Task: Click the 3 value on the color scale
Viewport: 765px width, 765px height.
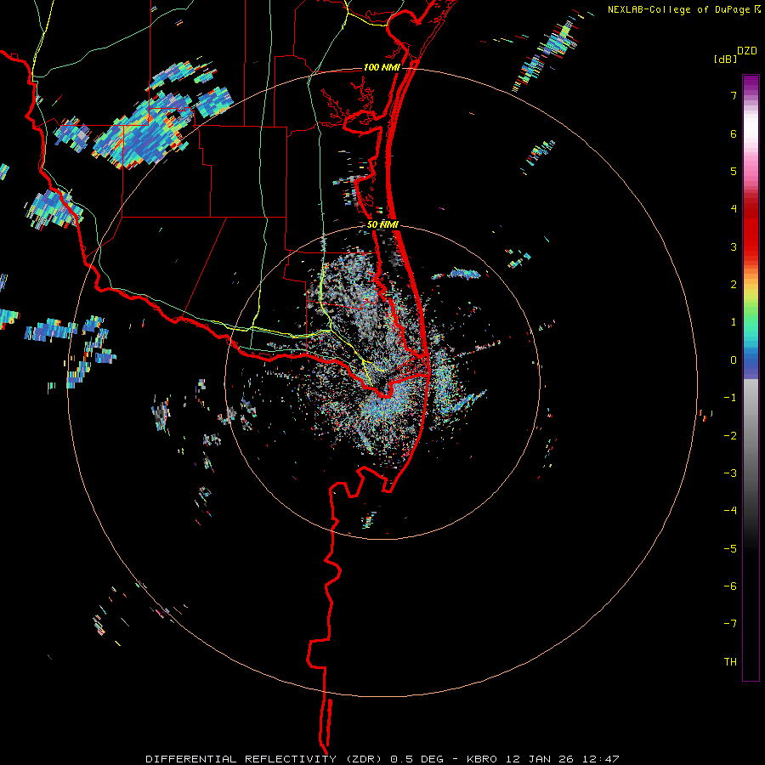Action: pyautogui.click(x=734, y=246)
